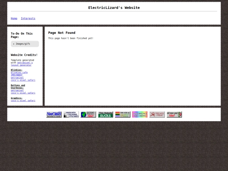This screenshot has width=228, height=171.
Task: Click the NeoCities footer badge
Action: (x=54, y=114)
